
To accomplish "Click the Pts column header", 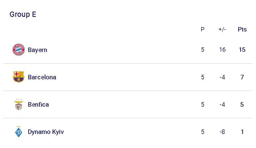I will [242, 30].
